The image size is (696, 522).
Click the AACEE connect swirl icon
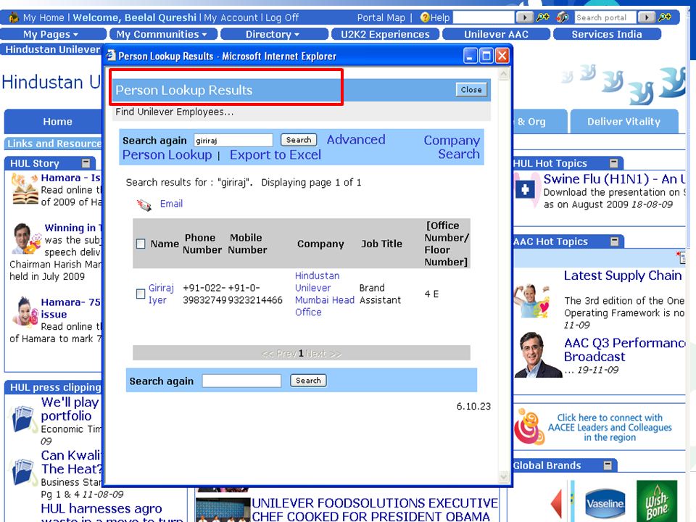[529, 426]
